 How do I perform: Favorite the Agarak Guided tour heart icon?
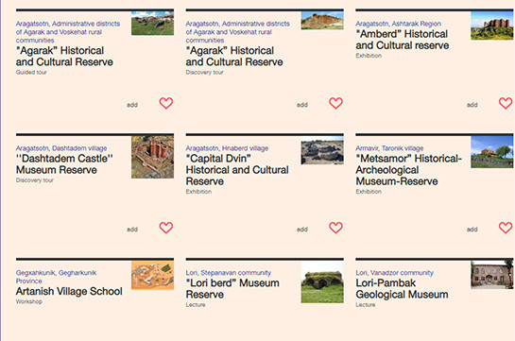(x=166, y=103)
